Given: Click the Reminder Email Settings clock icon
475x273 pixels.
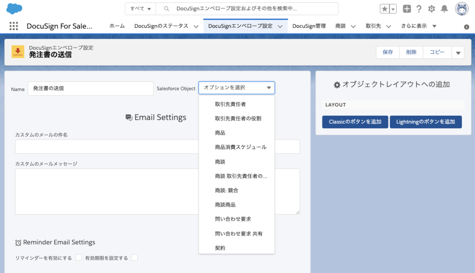Looking at the screenshot, I should (x=18, y=243).
